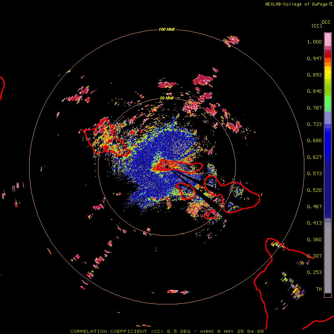This screenshot has width=334, height=334.
Task: Click the 0.413 scale value
Action: pyautogui.click(x=314, y=223)
